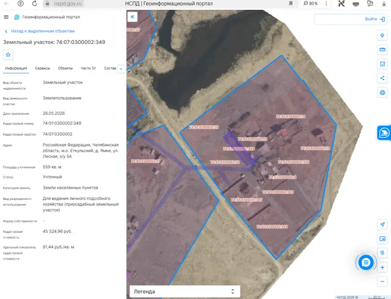Add parcel to favorites with star icon

(8, 54)
